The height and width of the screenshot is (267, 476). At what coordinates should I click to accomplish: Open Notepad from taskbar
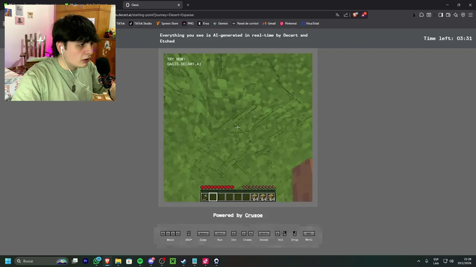click(x=194, y=261)
